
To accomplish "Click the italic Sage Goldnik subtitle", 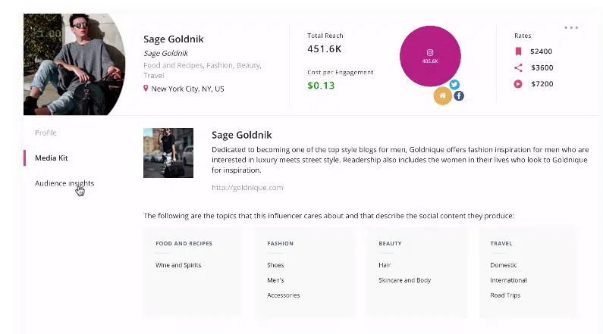I will (x=166, y=53).
